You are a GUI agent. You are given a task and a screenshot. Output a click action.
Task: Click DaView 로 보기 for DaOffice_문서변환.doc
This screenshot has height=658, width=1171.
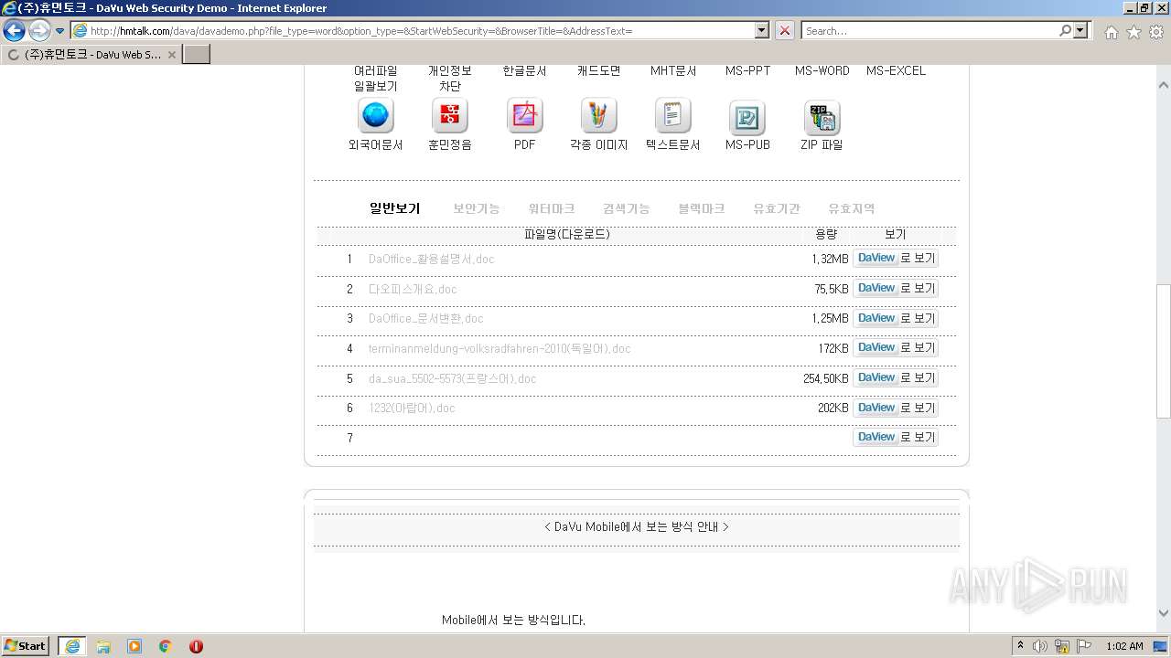[896, 318]
